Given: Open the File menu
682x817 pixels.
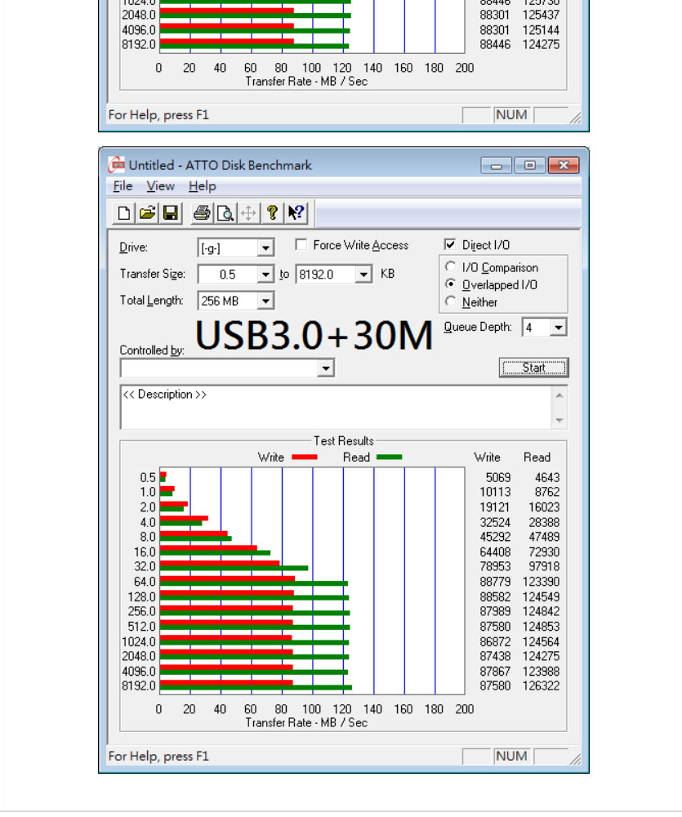Looking at the screenshot, I should (x=122, y=186).
